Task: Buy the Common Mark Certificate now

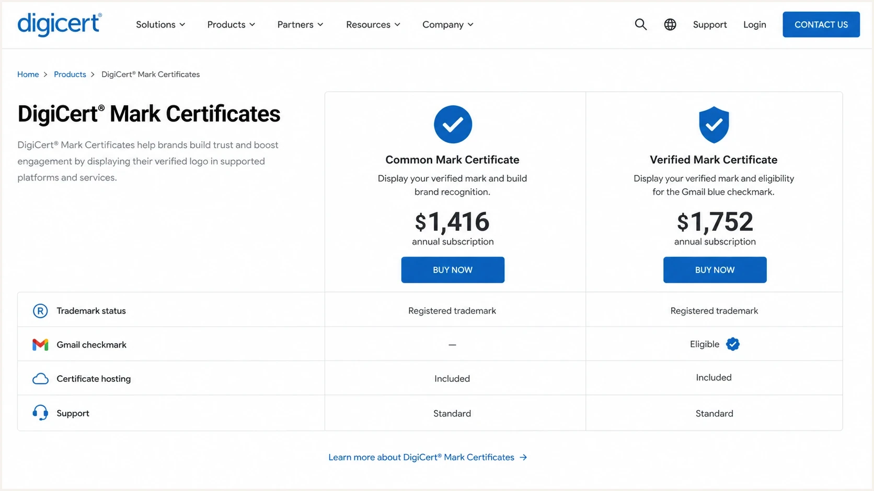Action: tap(453, 270)
